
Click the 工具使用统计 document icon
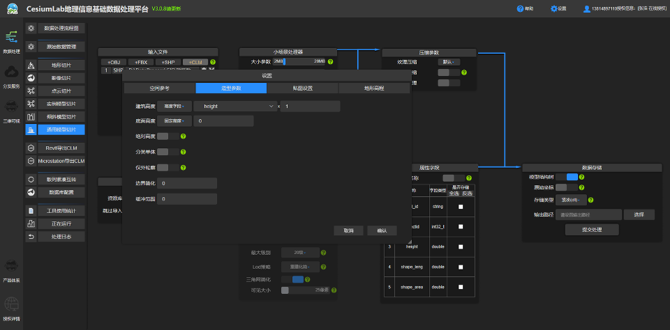coord(30,211)
